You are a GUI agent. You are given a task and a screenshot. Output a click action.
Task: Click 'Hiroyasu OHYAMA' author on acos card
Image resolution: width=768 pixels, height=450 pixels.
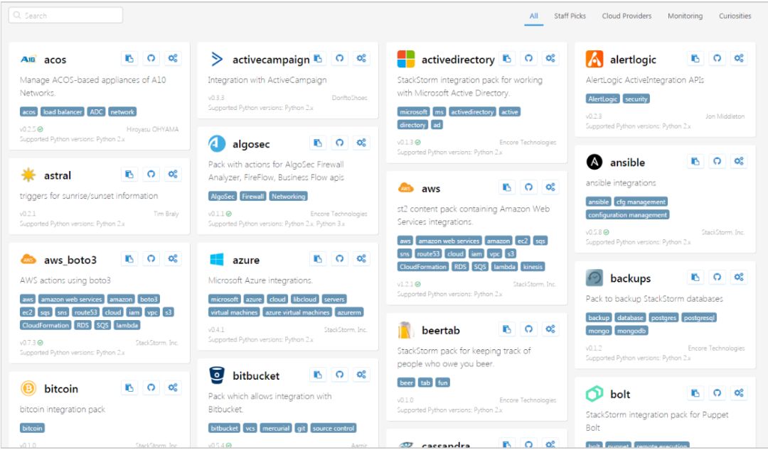tap(152, 130)
